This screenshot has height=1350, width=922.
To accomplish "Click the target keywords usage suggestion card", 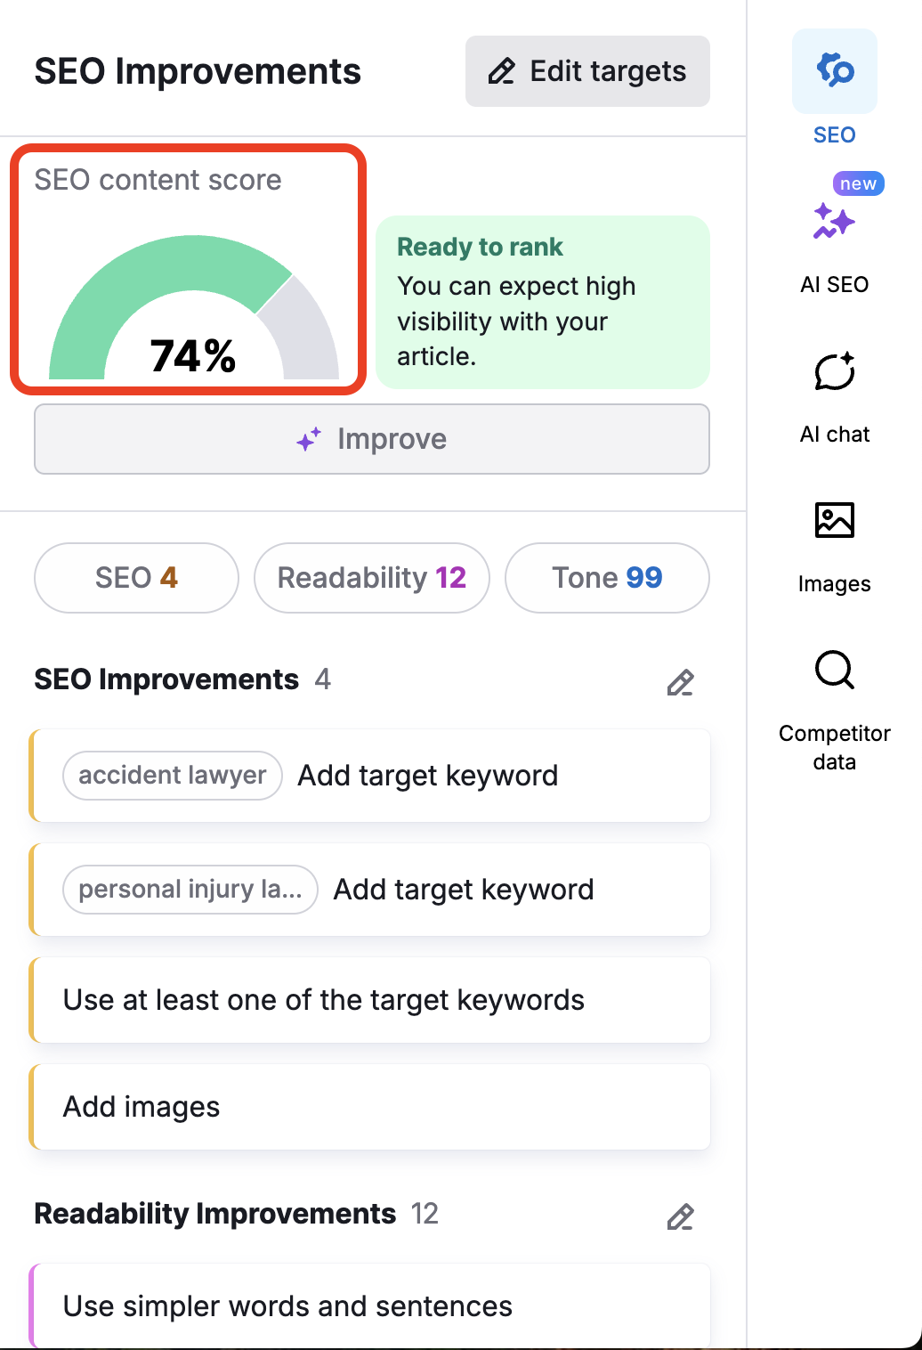I will (x=371, y=1000).
